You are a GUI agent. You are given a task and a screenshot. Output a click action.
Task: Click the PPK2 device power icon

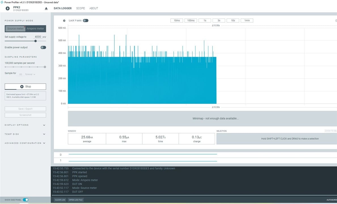click(8, 8)
